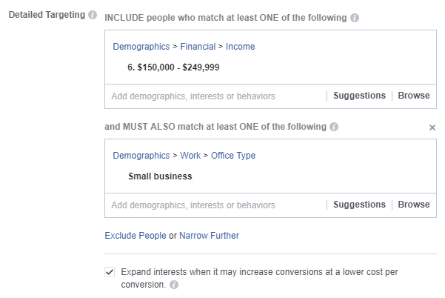Click info icon beside Detailed Targeting label
The height and width of the screenshot is (298, 445).
pos(93,16)
